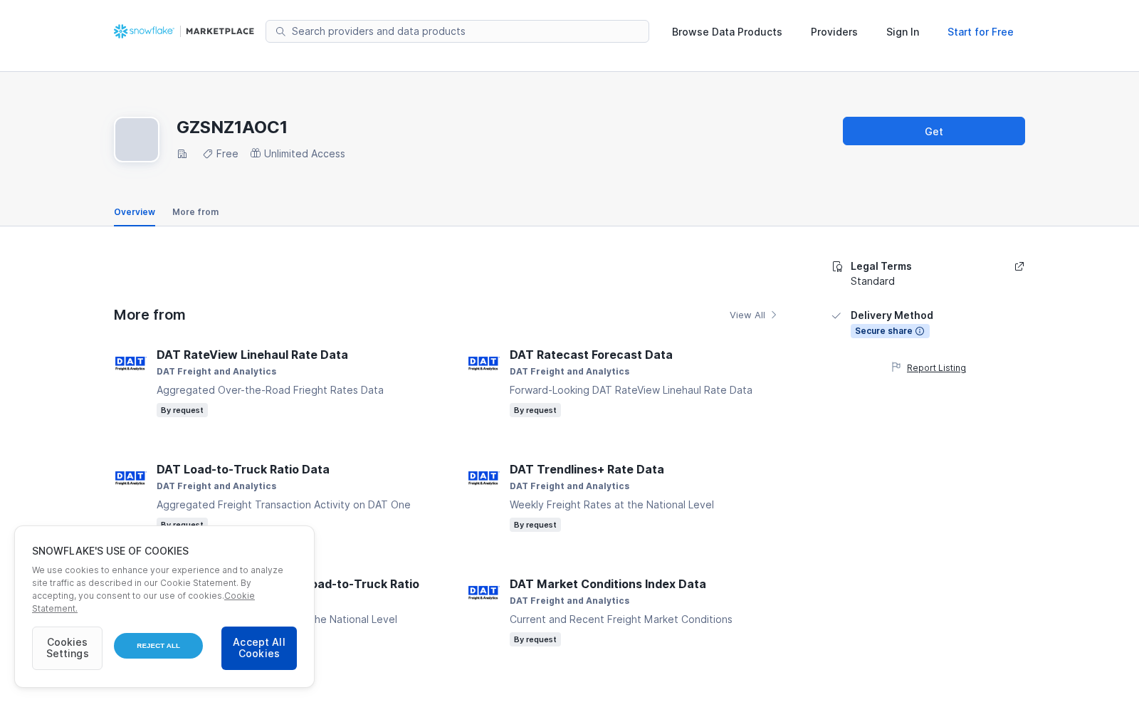Click Sign In in the header
The height and width of the screenshot is (712, 1139).
click(x=903, y=32)
